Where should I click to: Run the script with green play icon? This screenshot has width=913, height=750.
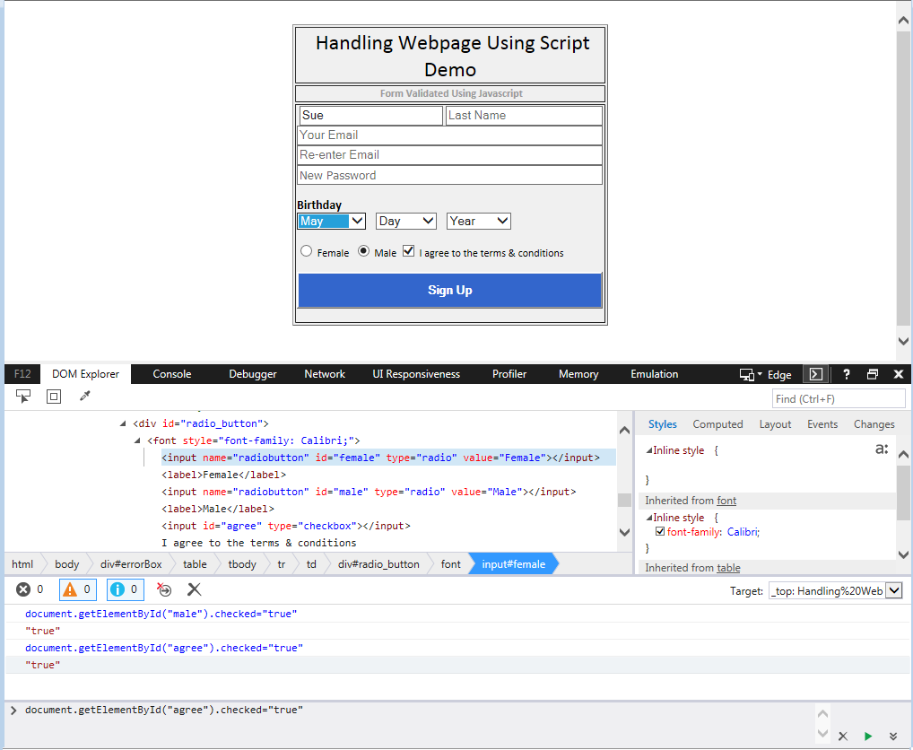868,737
